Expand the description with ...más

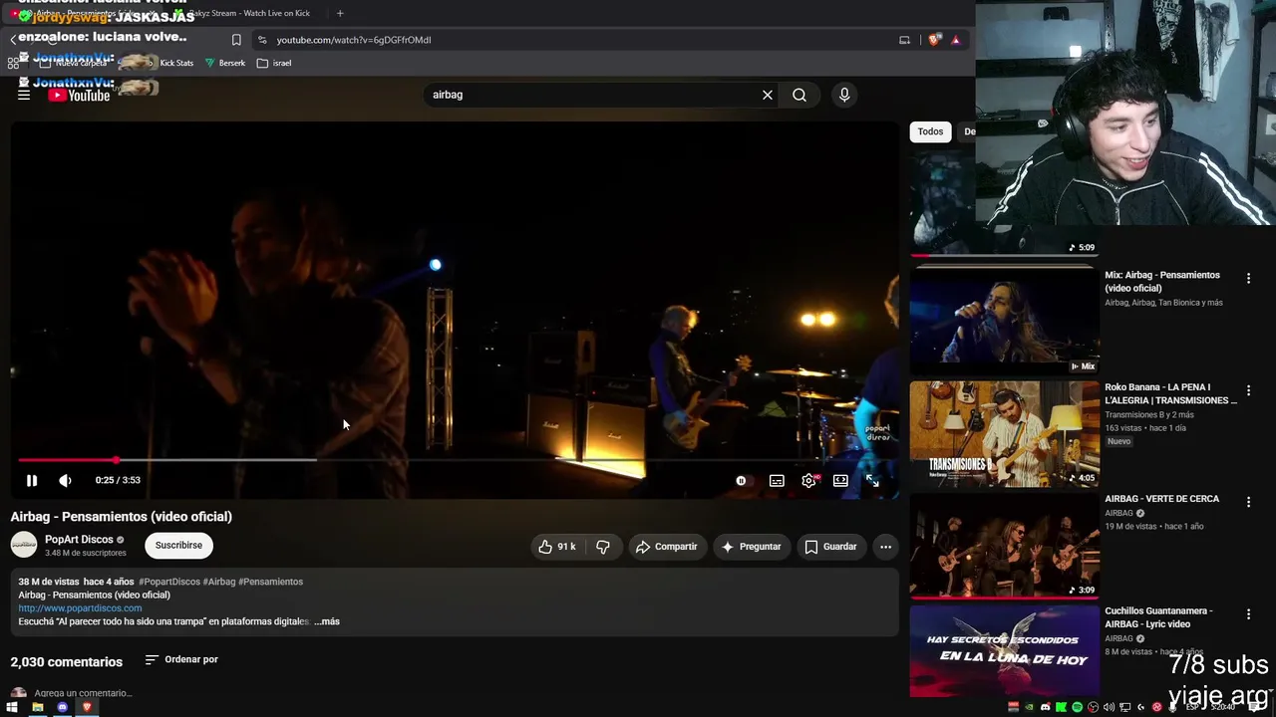(327, 621)
